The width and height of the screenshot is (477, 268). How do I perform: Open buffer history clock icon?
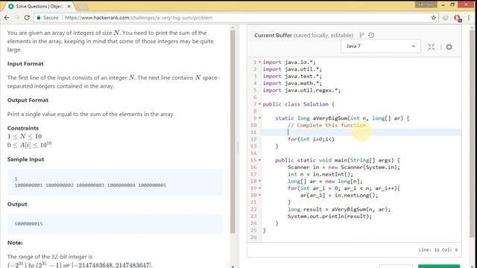click(x=371, y=35)
